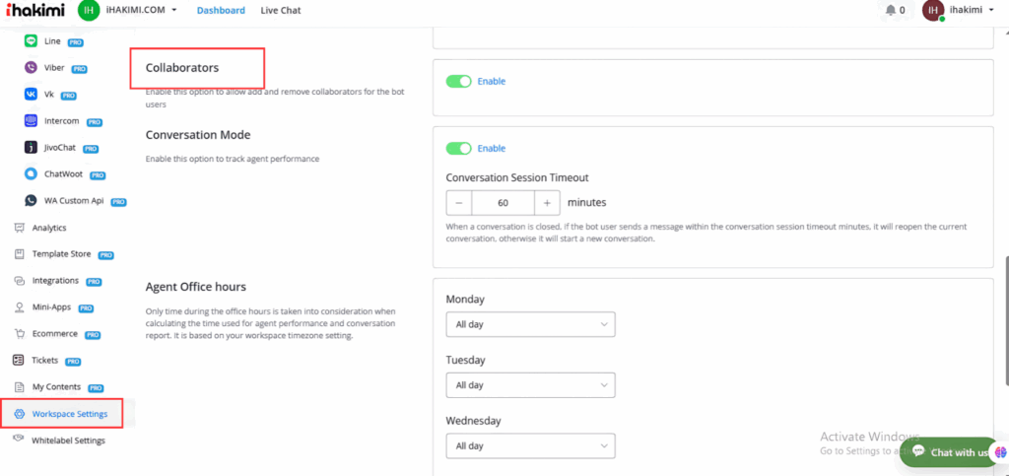The width and height of the screenshot is (1009, 476).
Task: Open the Intercom integration icon
Action: (x=32, y=121)
